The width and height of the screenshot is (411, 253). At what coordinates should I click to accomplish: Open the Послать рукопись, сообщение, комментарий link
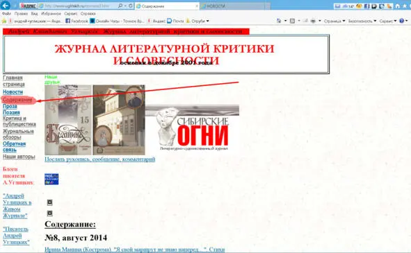coord(100,159)
